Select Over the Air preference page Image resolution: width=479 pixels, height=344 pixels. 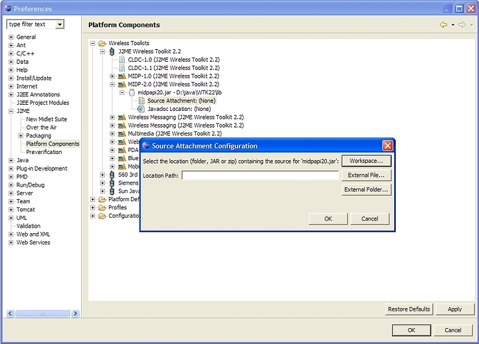click(x=41, y=128)
